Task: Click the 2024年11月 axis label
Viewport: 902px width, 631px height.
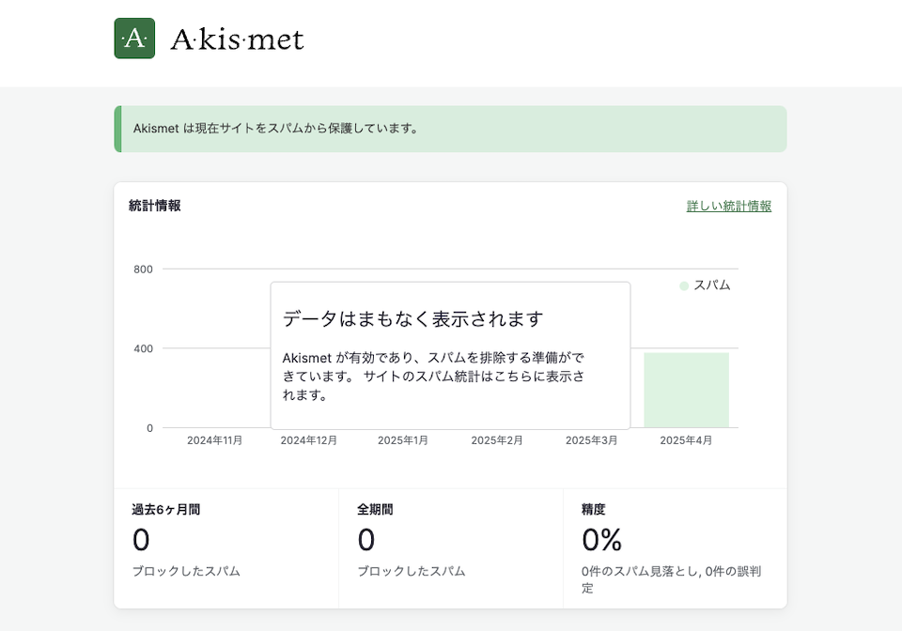Action: click(x=214, y=440)
